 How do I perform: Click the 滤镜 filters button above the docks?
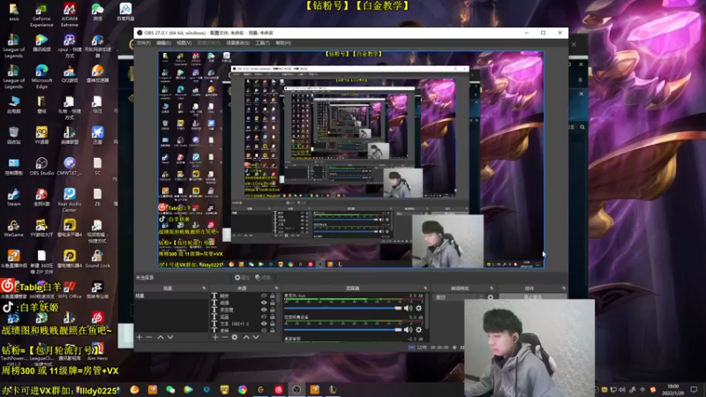click(263, 278)
